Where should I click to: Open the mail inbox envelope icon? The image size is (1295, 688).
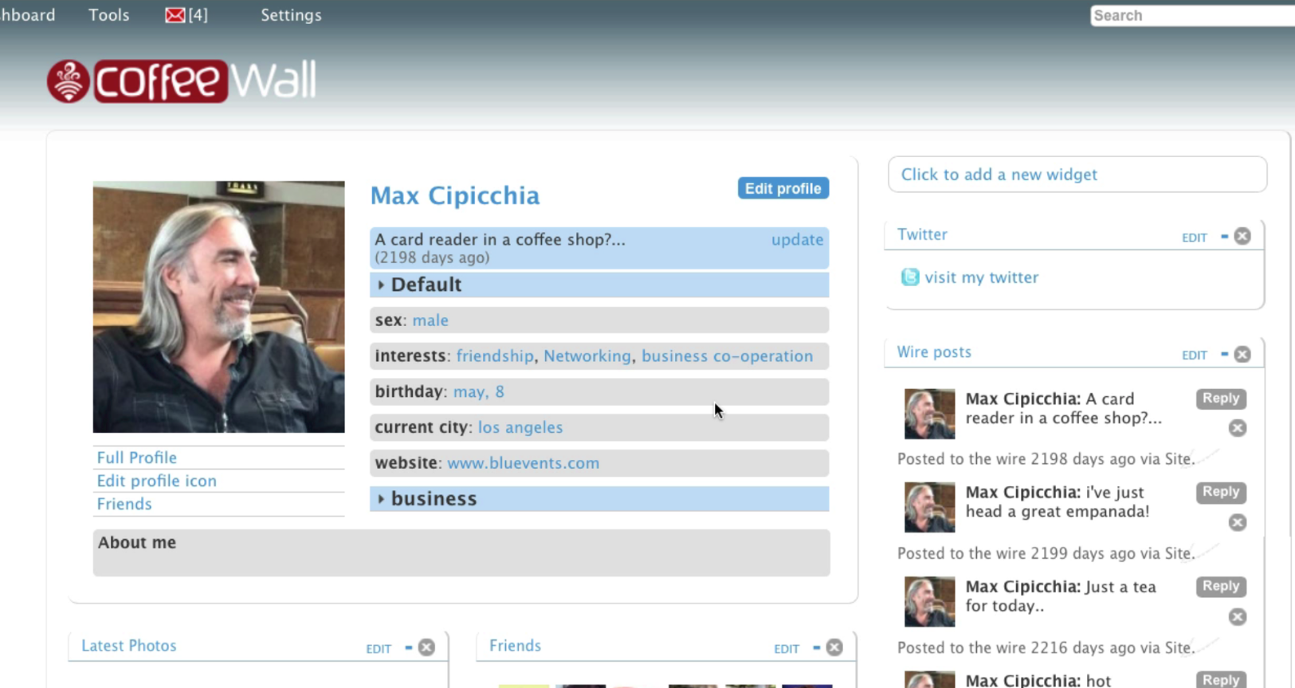[175, 15]
